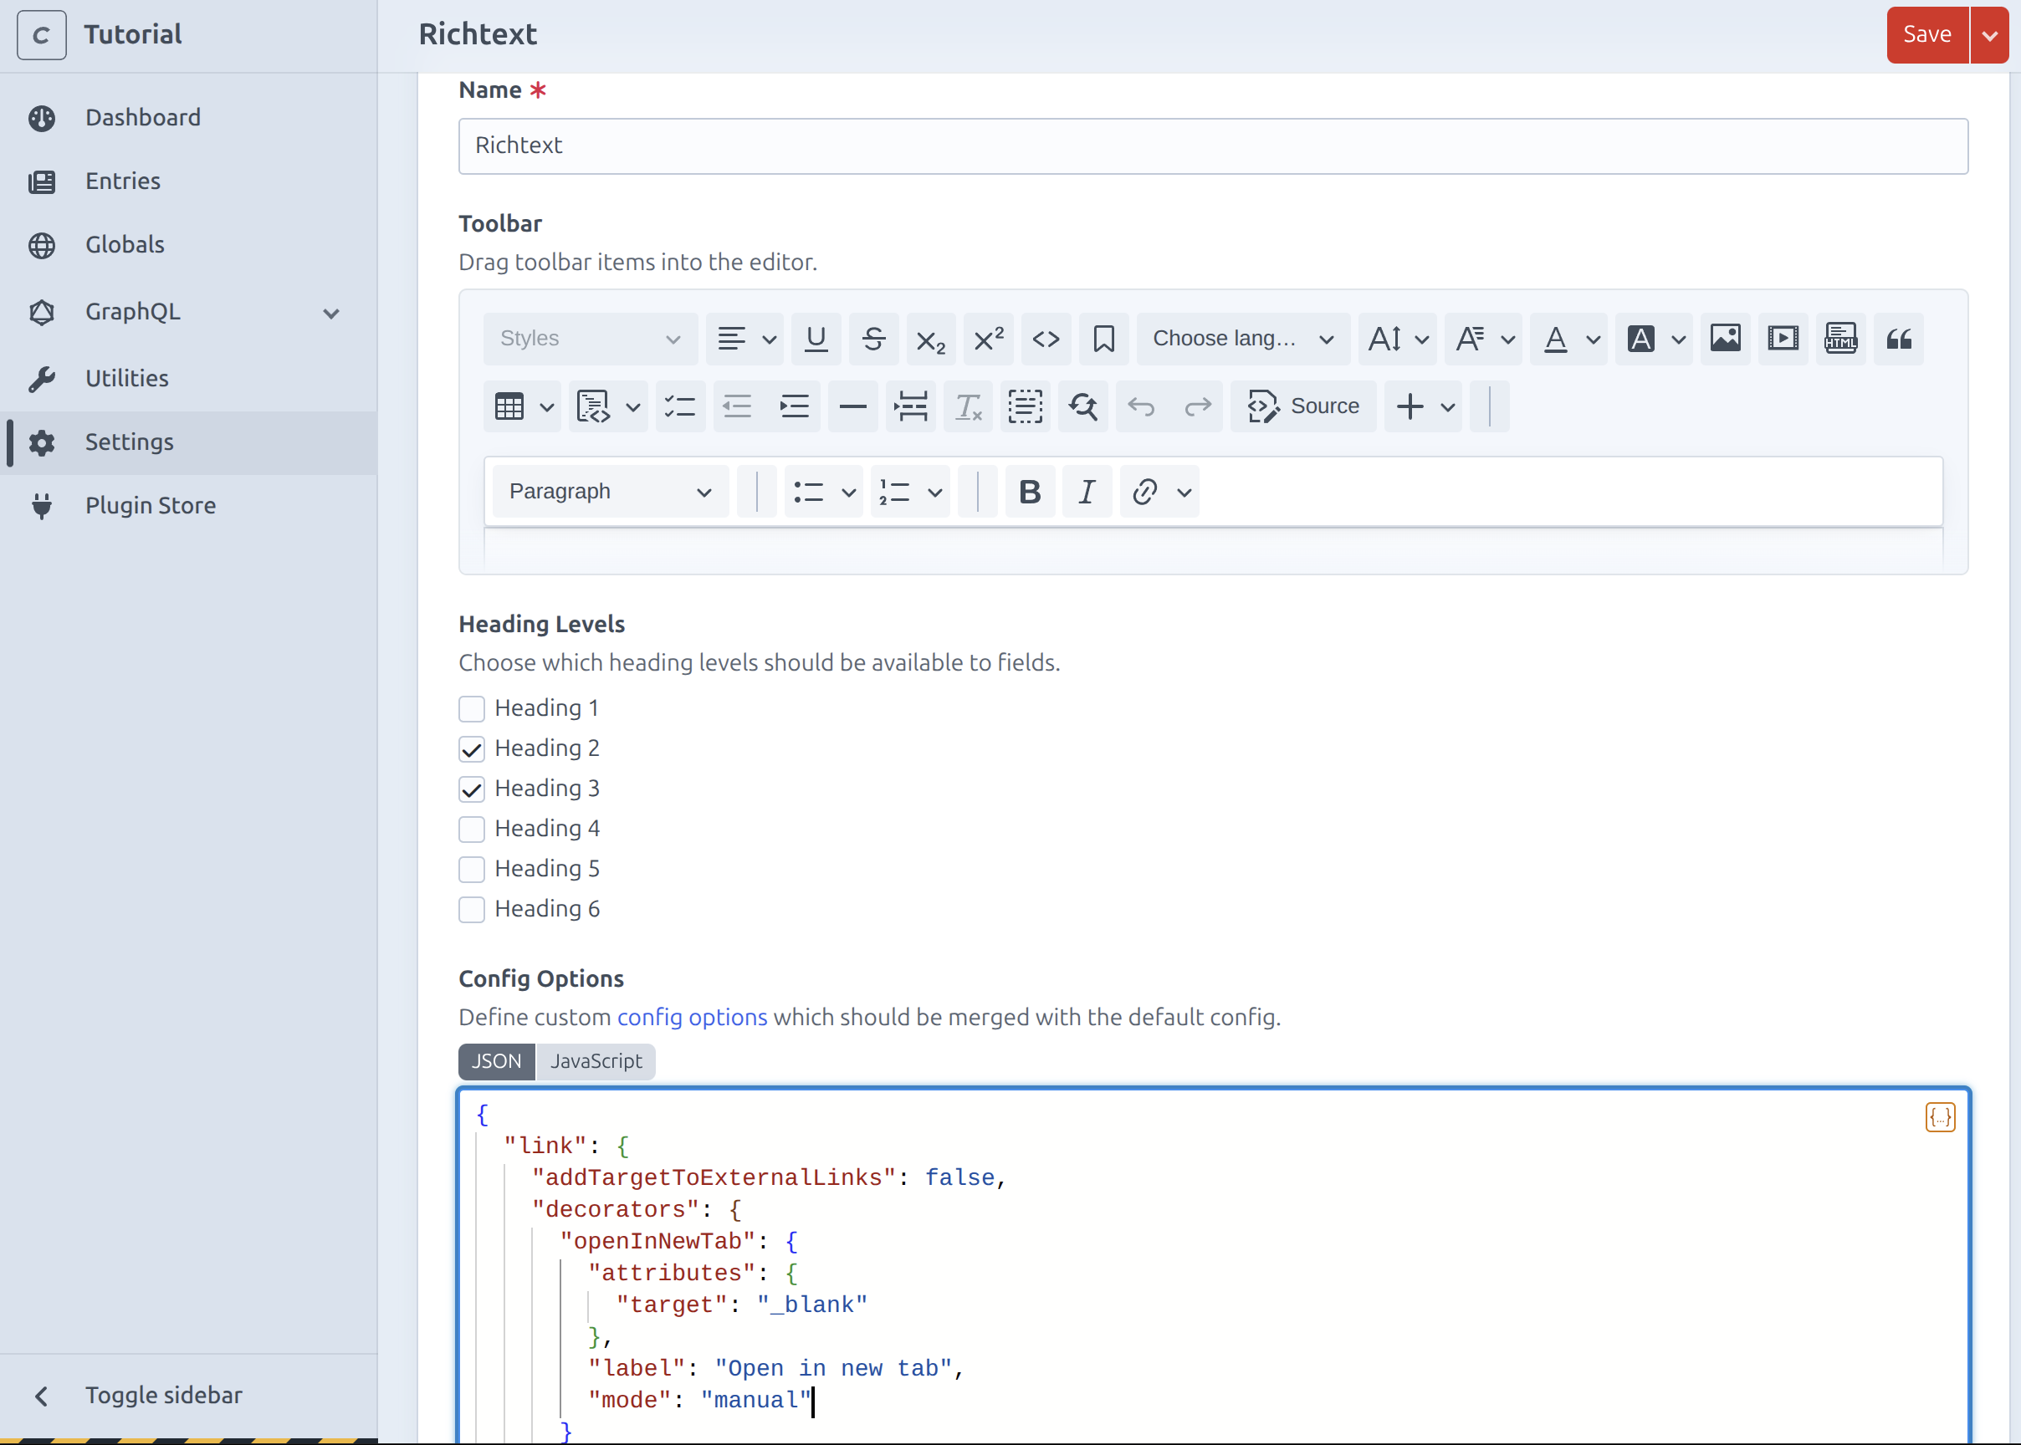Click the Find and replace icon

(x=1082, y=406)
